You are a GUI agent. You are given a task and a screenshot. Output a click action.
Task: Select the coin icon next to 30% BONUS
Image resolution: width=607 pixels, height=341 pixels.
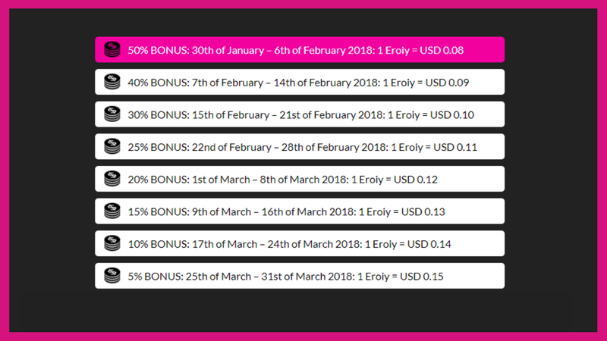112,114
